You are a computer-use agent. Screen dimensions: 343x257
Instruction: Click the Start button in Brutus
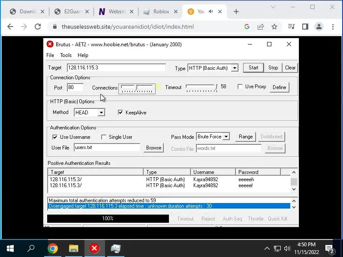pyautogui.click(x=253, y=68)
